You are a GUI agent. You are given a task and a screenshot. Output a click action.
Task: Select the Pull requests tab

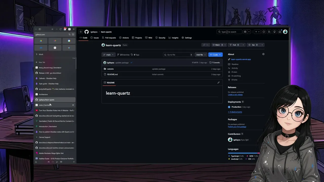pos(109,38)
